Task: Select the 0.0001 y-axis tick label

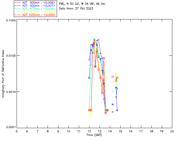Action: click(10, 128)
